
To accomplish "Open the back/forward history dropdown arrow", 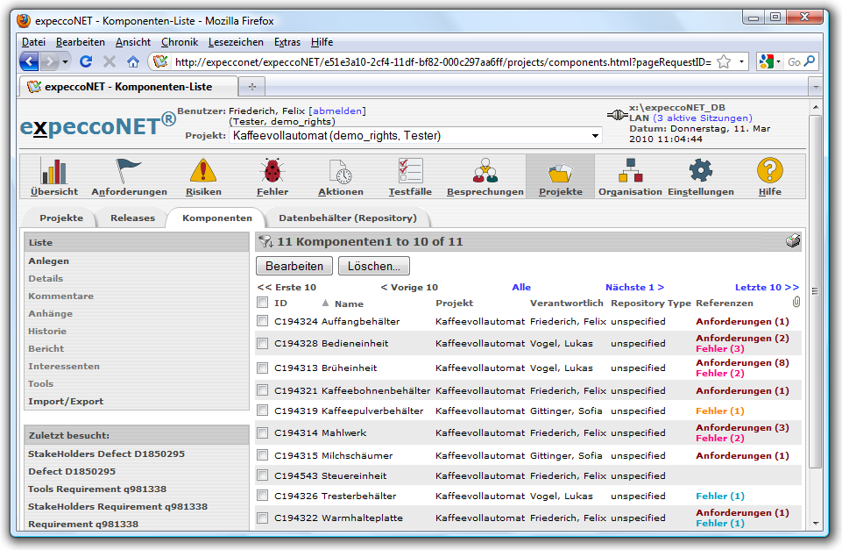I will [65, 61].
